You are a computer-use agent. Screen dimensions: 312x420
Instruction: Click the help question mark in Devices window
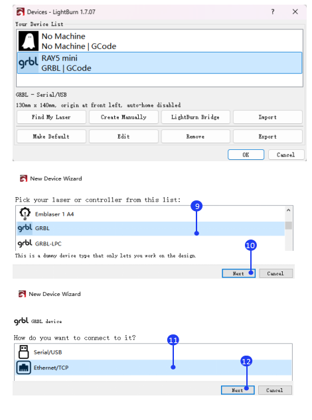(x=273, y=11)
